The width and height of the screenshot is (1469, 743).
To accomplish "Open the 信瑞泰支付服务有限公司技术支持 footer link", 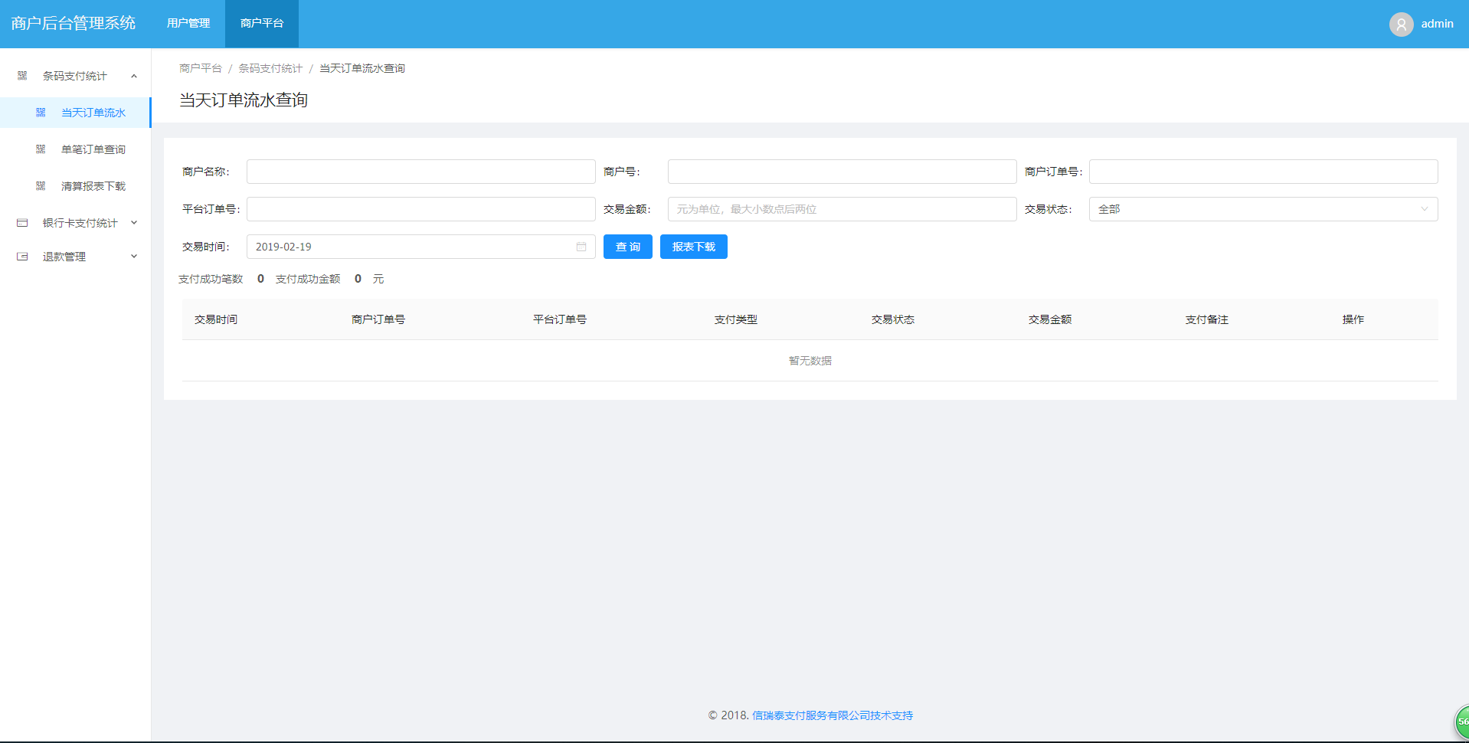I will [x=832, y=715].
